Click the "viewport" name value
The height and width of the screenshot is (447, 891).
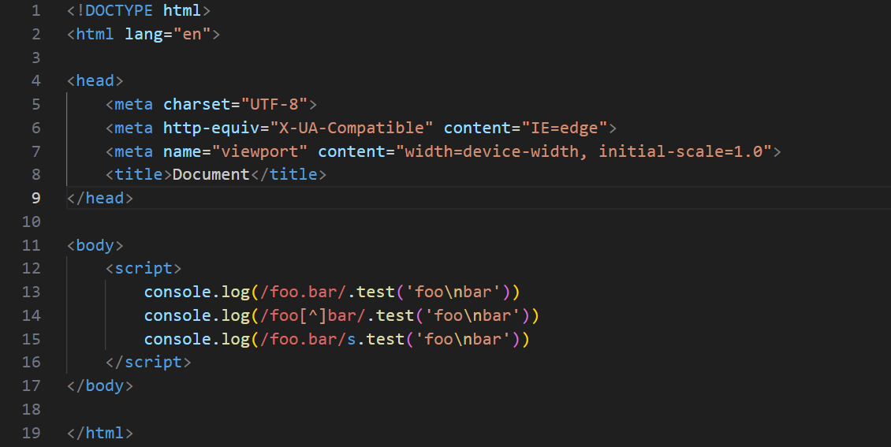coord(259,151)
